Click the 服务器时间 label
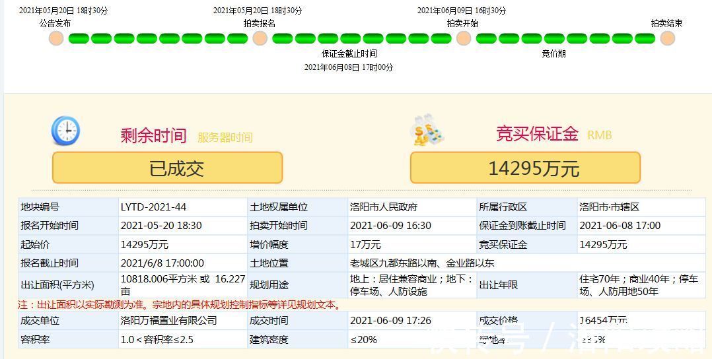This screenshot has height=359, width=712. [225, 137]
